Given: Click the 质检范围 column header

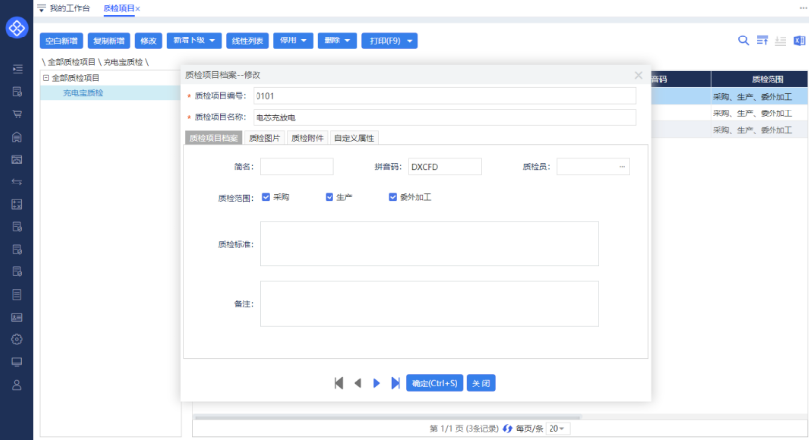Looking at the screenshot, I should coord(767,79).
